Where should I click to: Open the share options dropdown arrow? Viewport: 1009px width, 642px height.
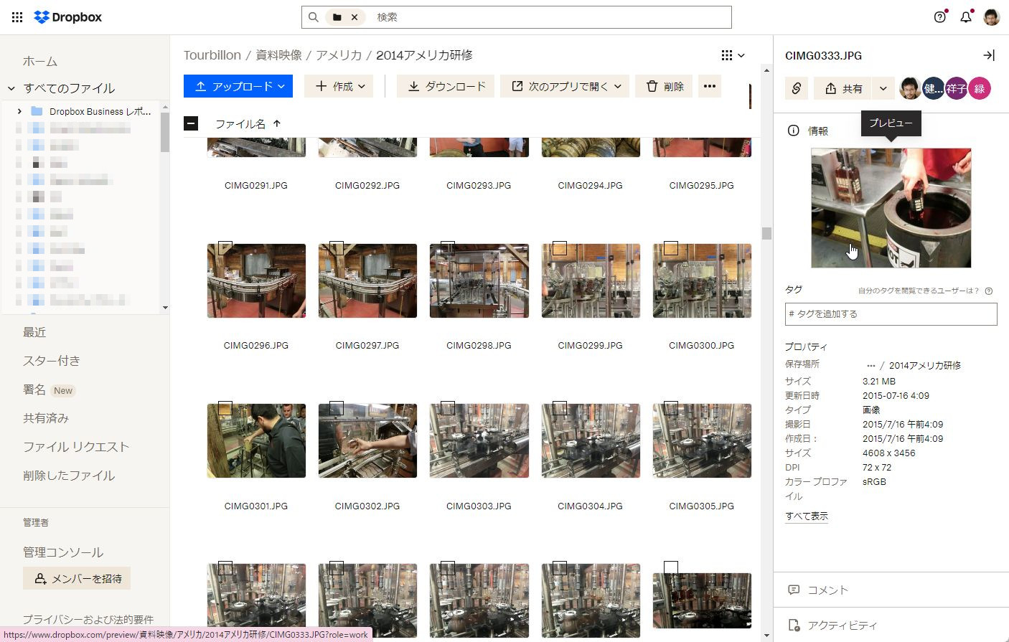883,88
